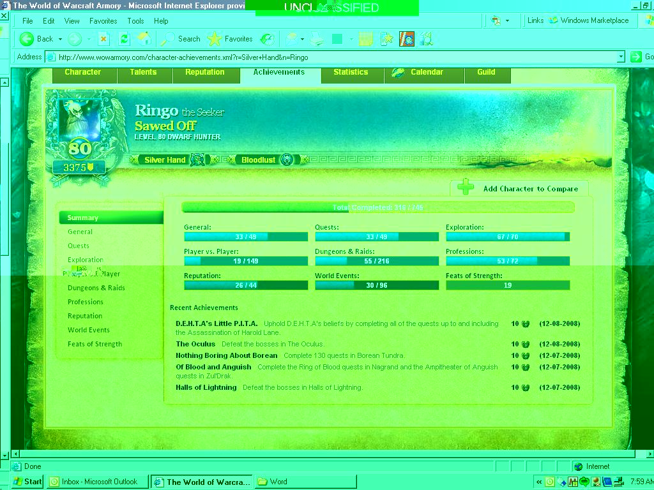Image resolution: width=654 pixels, height=490 pixels.
Task: Click the Edit square toolbar icon
Action: pos(337,39)
